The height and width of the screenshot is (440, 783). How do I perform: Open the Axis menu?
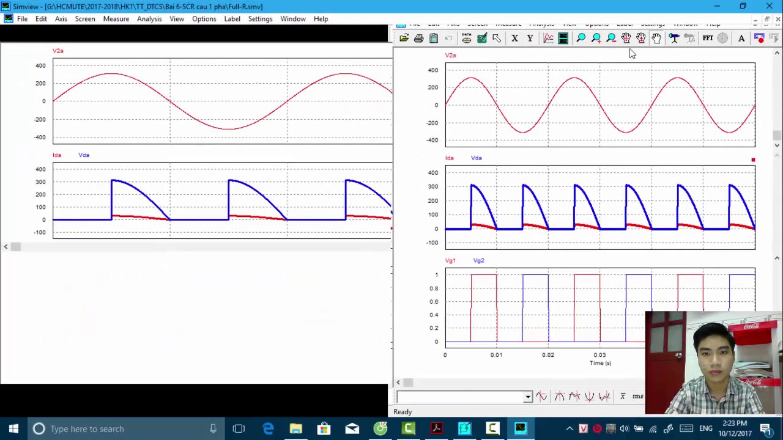pyautogui.click(x=61, y=19)
